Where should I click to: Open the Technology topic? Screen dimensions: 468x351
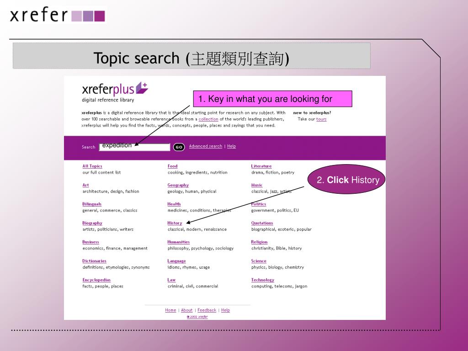[x=263, y=280]
